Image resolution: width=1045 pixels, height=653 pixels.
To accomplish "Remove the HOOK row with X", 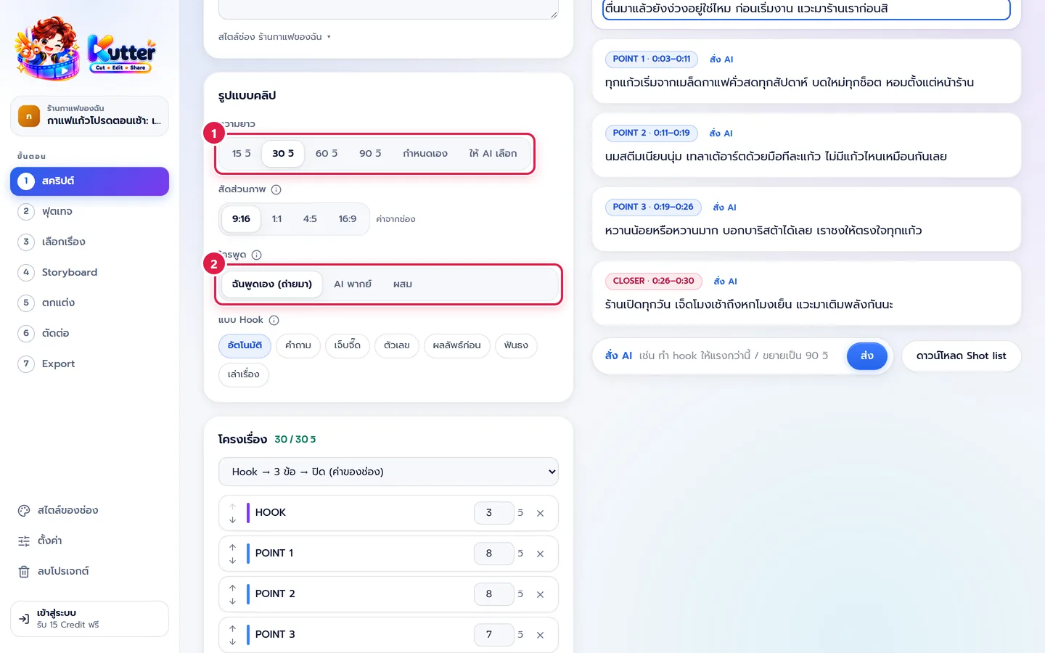I will (x=540, y=513).
